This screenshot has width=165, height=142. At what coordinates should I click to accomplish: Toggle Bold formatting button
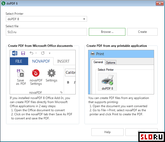(x=68, y=82)
